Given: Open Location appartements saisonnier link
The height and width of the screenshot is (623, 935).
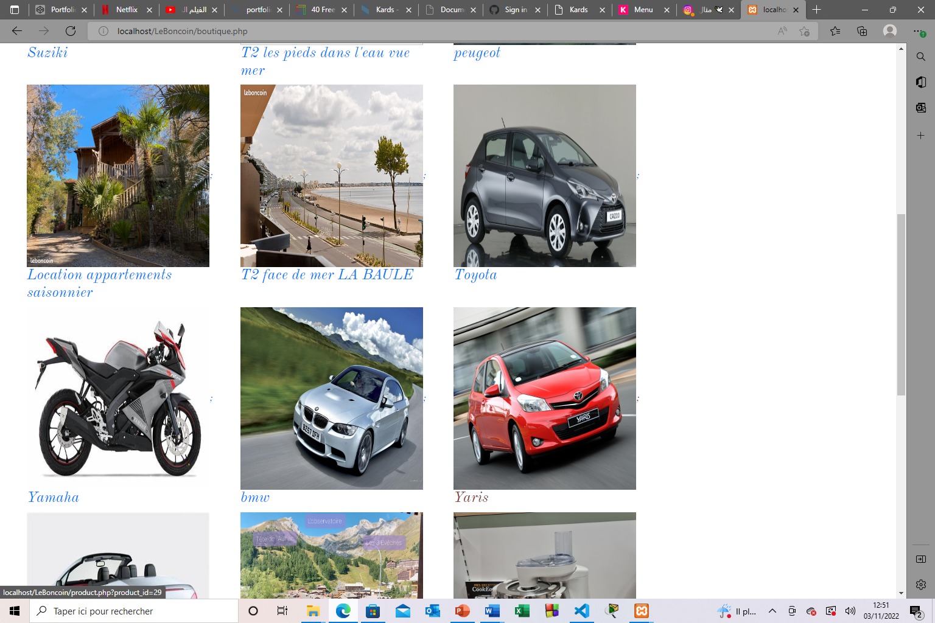Looking at the screenshot, I should [x=99, y=284].
